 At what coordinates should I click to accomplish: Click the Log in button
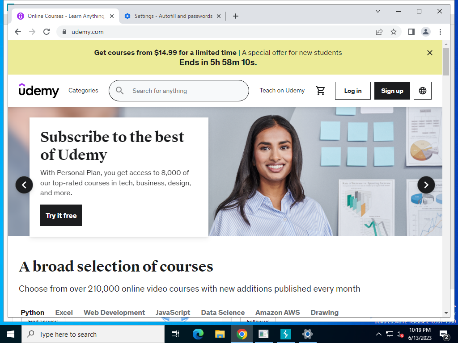tap(353, 91)
